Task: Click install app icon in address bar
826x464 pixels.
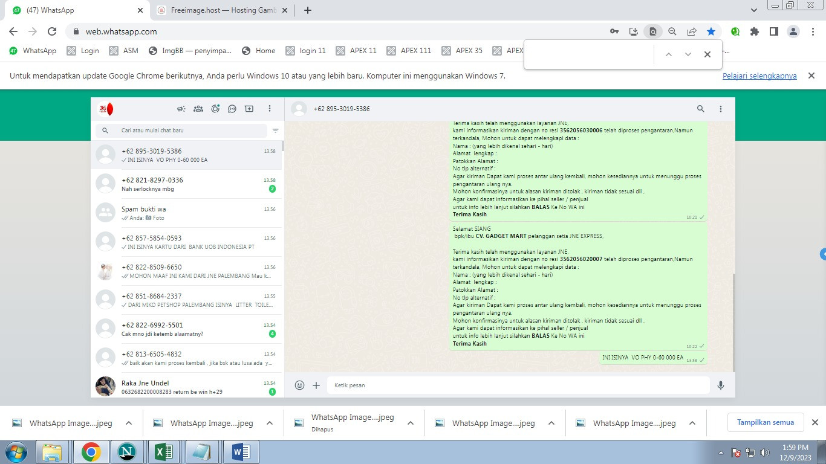Action: (634, 31)
